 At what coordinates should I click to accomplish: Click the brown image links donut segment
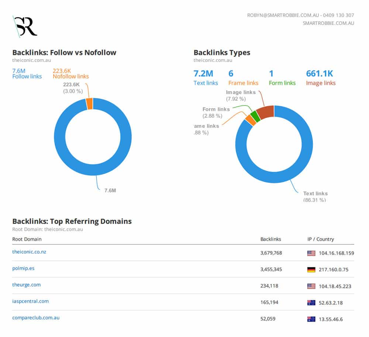[x=266, y=112]
